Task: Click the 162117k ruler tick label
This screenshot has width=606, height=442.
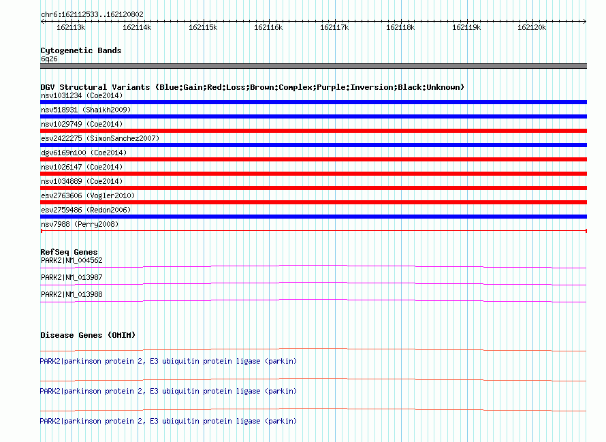Action: pyautogui.click(x=334, y=27)
